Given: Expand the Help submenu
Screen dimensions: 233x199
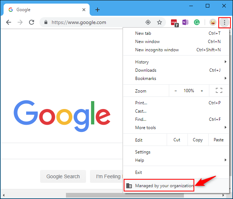Looking at the screenshot, I should coord(176,160).
